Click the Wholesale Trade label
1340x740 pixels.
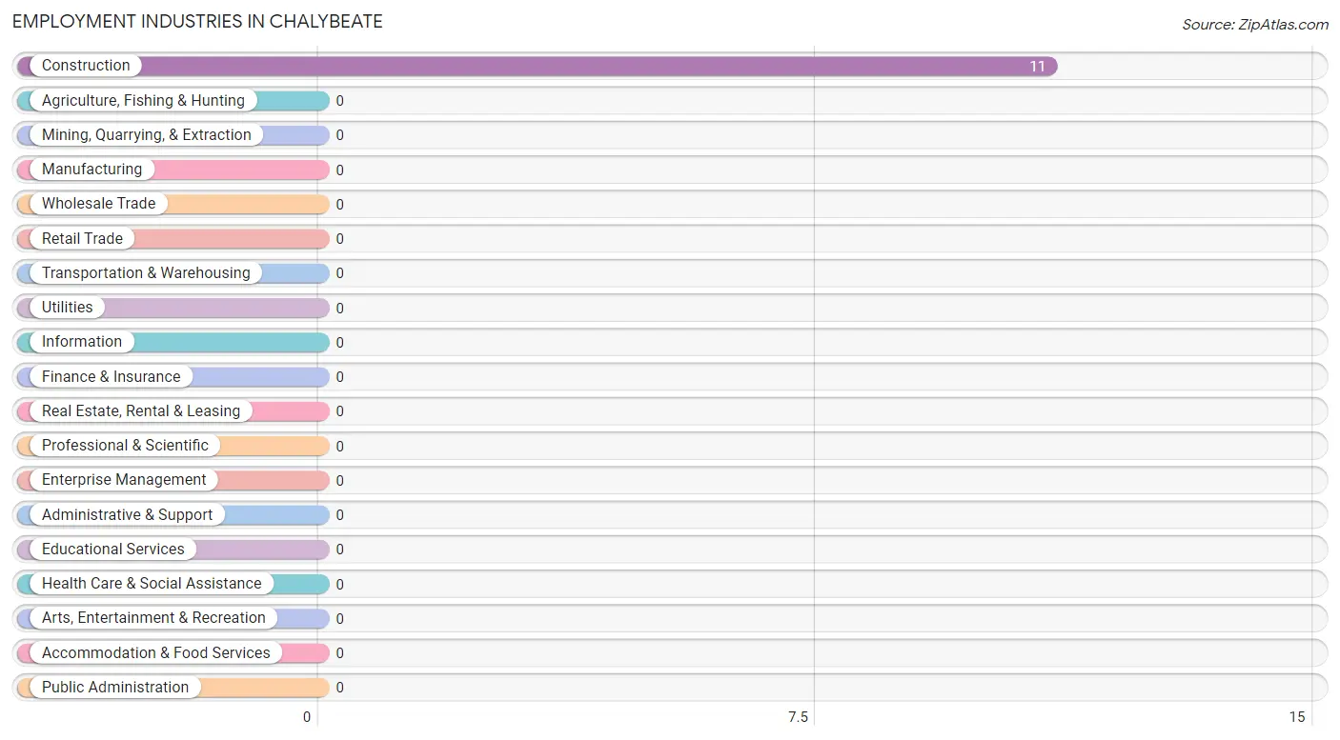pos(98,203)
